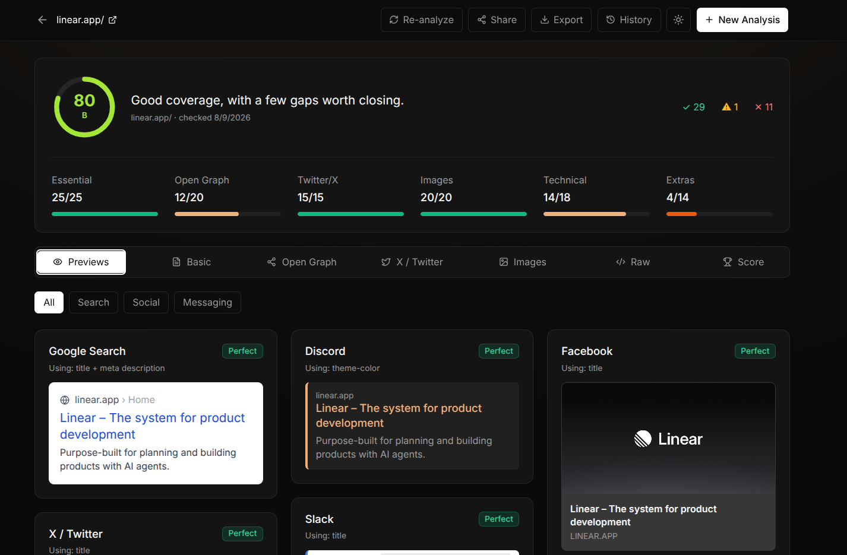This screenshot has width=847, height=555.
Task: Open the X / Twitter tab
Action: pyautogui.click(x=412, y=262)
